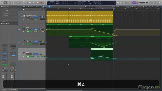Click the AdLimit plugin slot
162x91 pixels.
pos(13,55)
